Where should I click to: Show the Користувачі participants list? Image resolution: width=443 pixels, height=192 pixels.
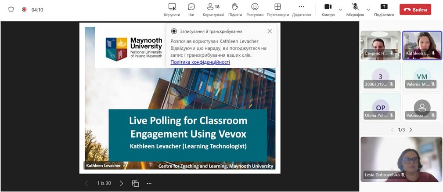click(x=213, y=10)
